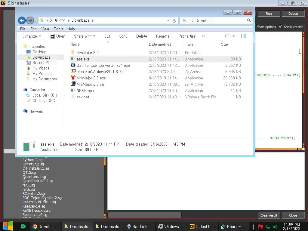The width and height of the screenshot is (308, 231).
Task: Open Recent Places in navigation pane
Action: click(44, 63)
